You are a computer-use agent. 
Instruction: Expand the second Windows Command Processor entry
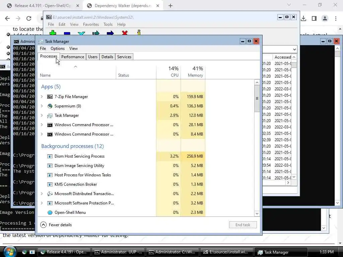tap(42, 134)
